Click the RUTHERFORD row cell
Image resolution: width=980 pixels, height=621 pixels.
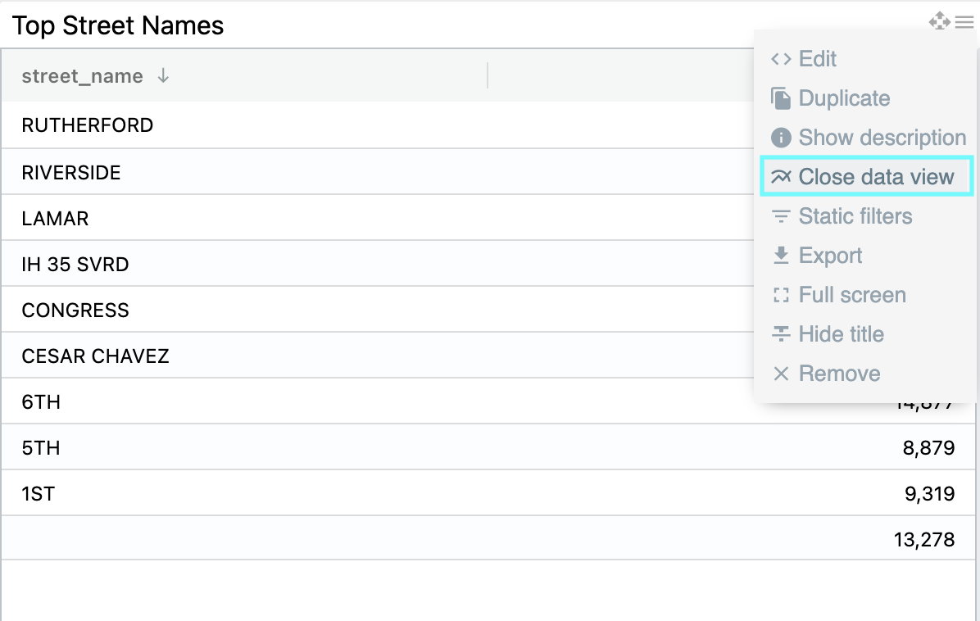88,125
